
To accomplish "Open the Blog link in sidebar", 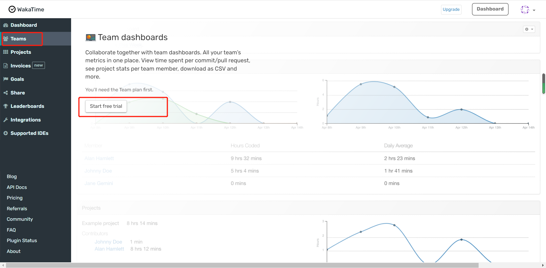I will coord(12,176).
